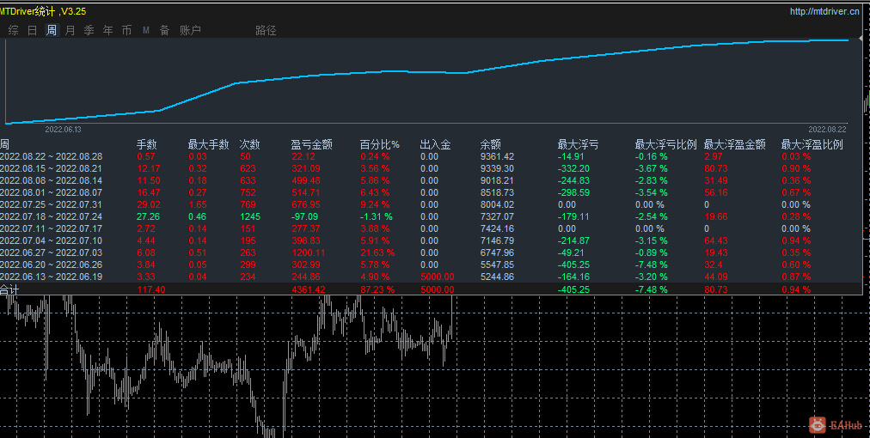
Task: Click the 手数 column header
Action: click(x=147, y=144)
